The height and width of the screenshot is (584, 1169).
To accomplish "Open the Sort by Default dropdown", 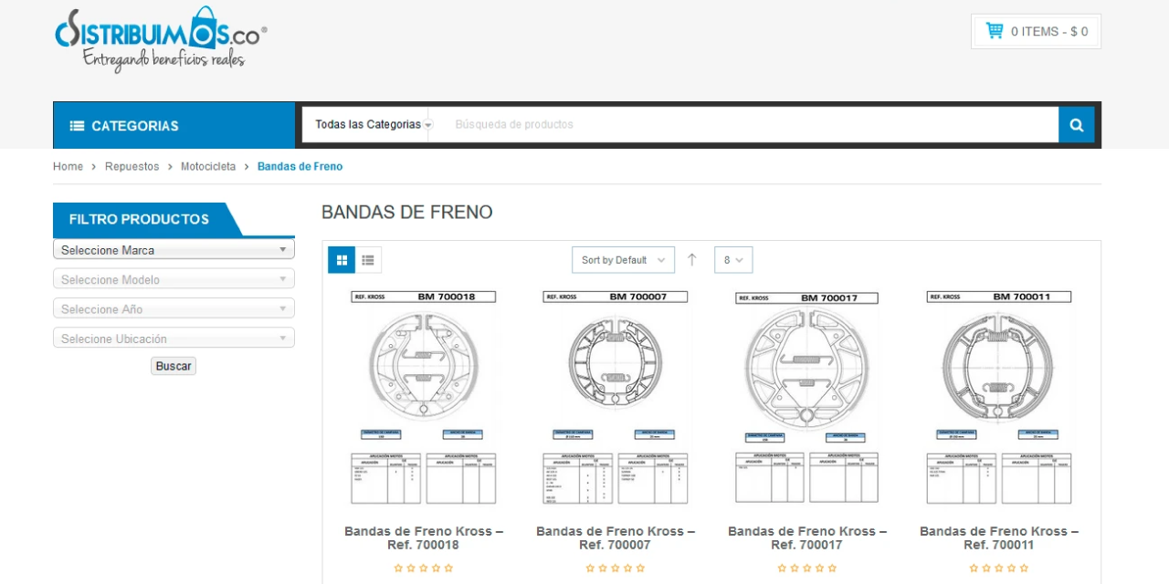I will click(623, 259).
